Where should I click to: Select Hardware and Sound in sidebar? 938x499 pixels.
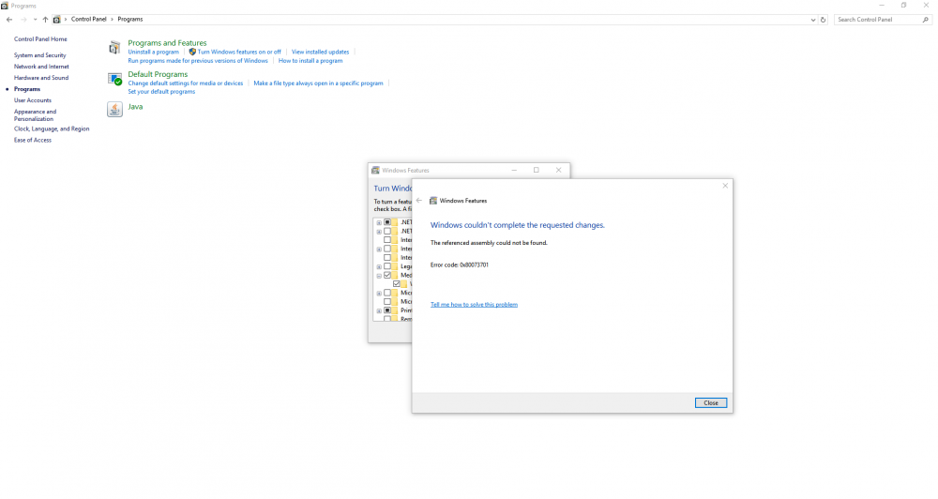pyautogui.click(x=41, y=78)
